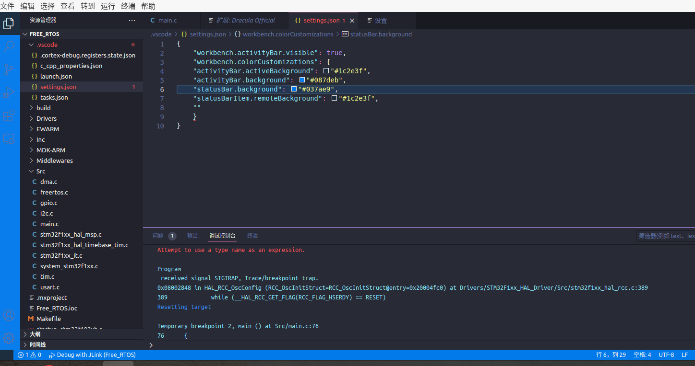The height and width of the screenshot is (366, 695).
Task: Expand the 时间线 section
Action: tap(37, 344)
